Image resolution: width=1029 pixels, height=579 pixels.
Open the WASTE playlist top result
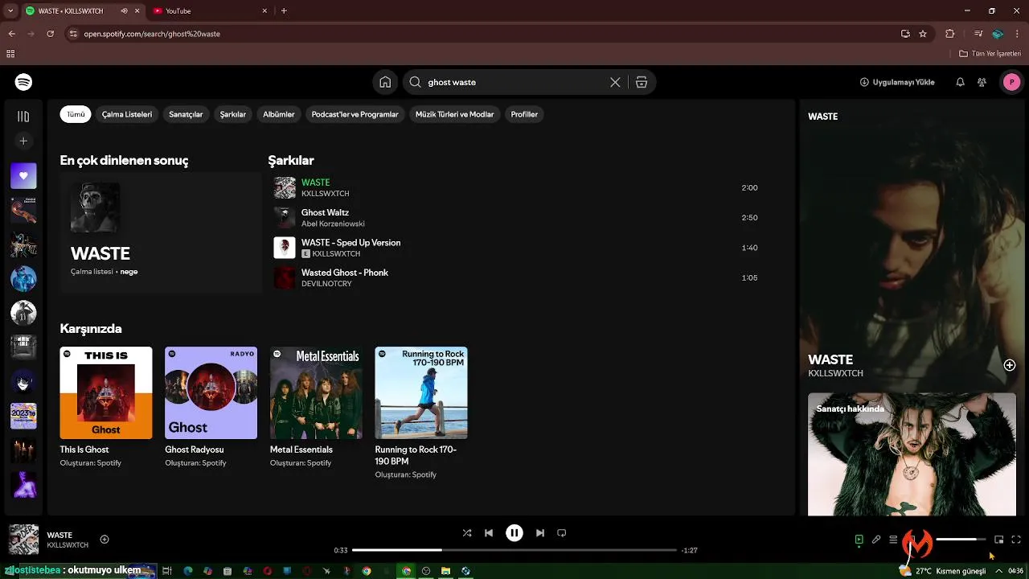coord(161,232)
